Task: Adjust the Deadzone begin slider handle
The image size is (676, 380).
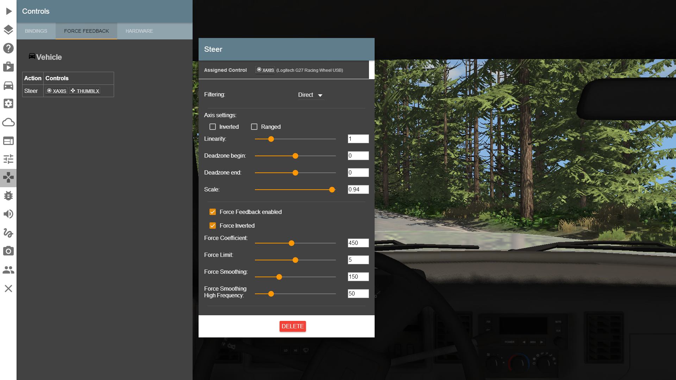Action: coord(295,156)
